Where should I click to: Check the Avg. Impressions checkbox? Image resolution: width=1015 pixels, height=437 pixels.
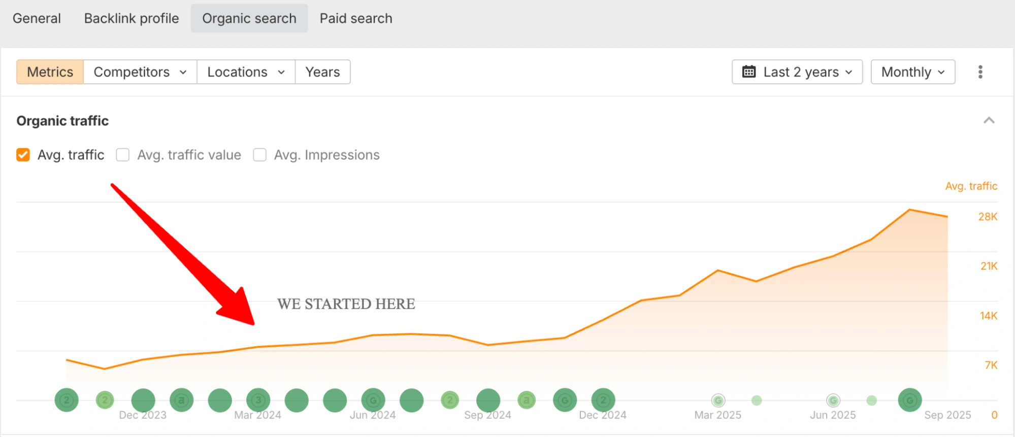click(x=260, y=155)
